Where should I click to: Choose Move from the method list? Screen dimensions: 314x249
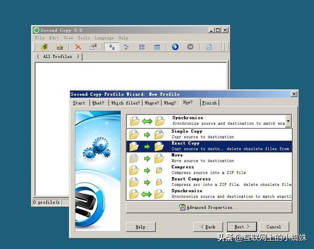[209, 158]
